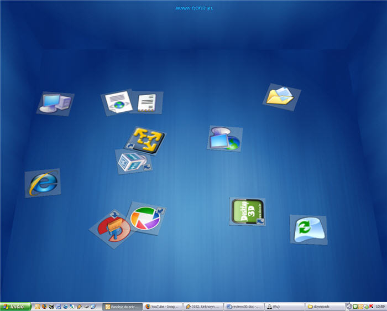387x311 pixels.
Task: Click red K Kaspersky tray icon
Action: (x=371, y=307)
